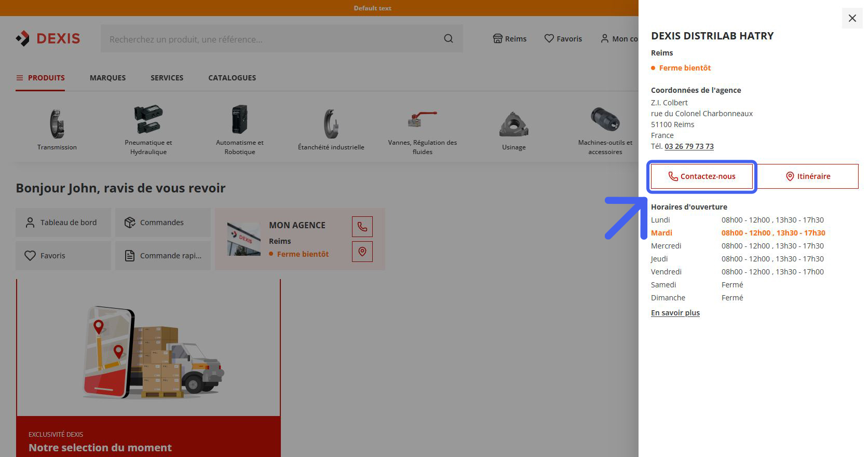Click the delivery truck promo image
Image resolution: width=868 pixels, height=457 pixels.
(154, 353)
